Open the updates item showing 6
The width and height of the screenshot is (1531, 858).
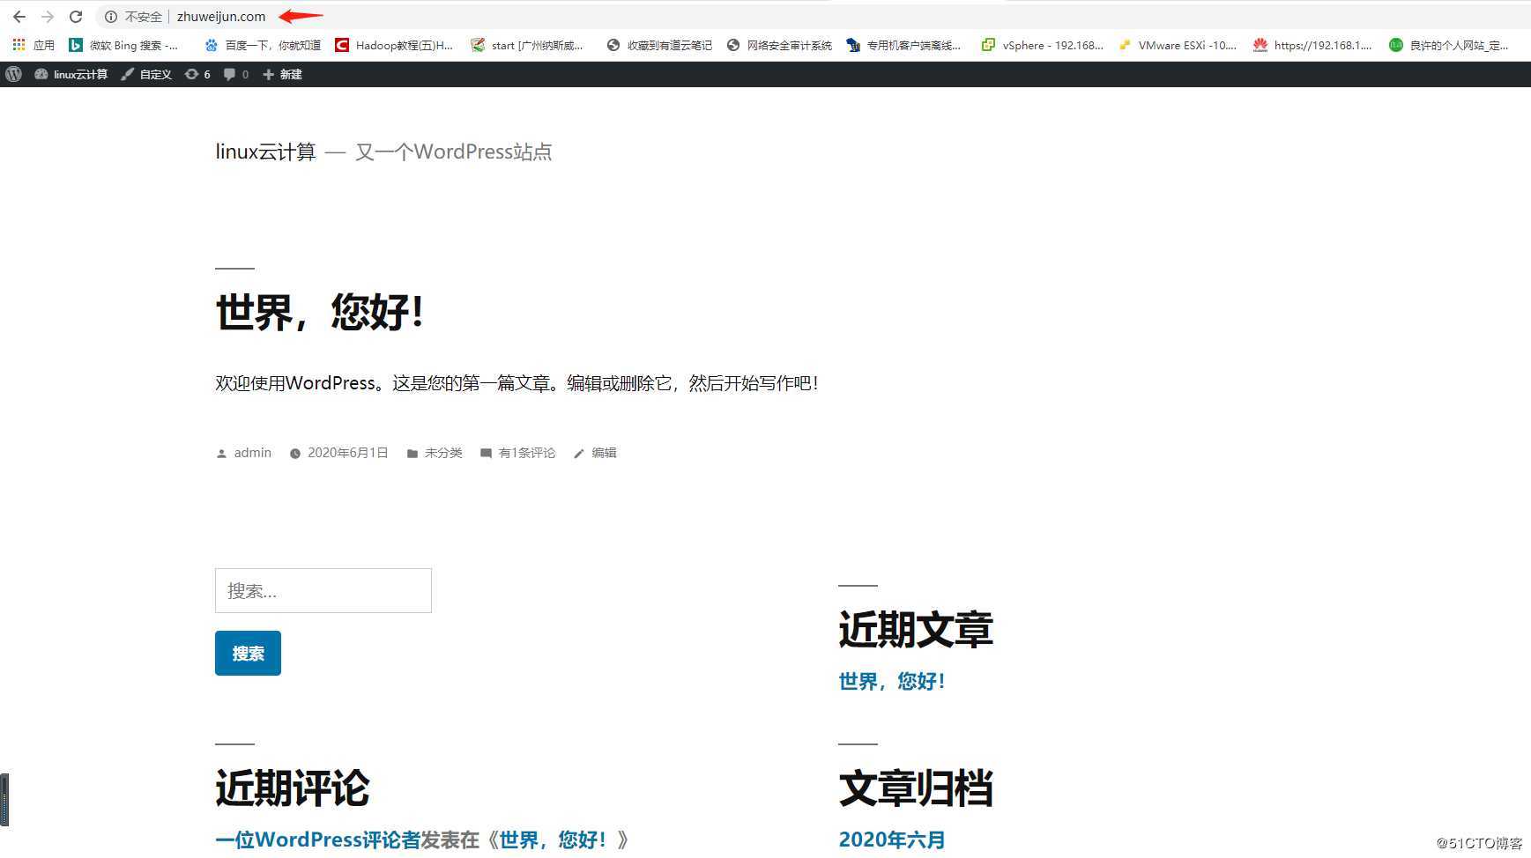coord(197,74)
